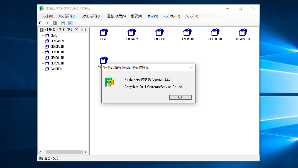Image resolution: width=298 pixels, height=168 pixels.
Task: Click the window resize grip in status bar
Action: [257, 159]
